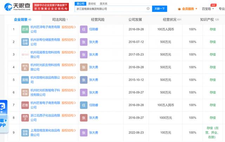Click the 匠泽 company logo in row 1
The image size is (225, 142).
(x=25, y=29)
